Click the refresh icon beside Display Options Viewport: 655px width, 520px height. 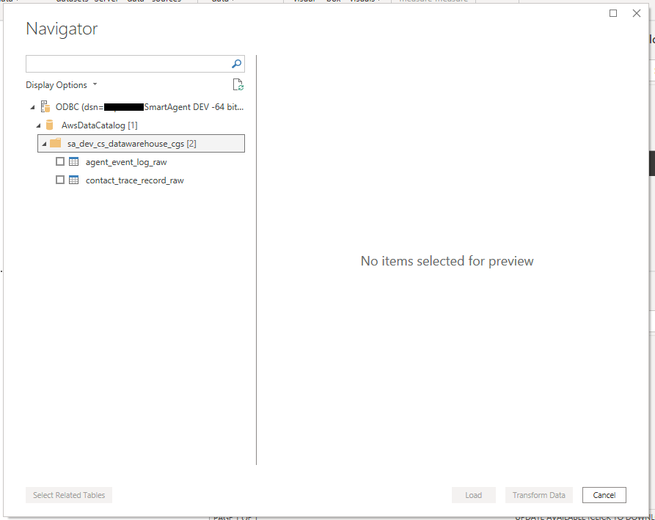pos(238,85)
